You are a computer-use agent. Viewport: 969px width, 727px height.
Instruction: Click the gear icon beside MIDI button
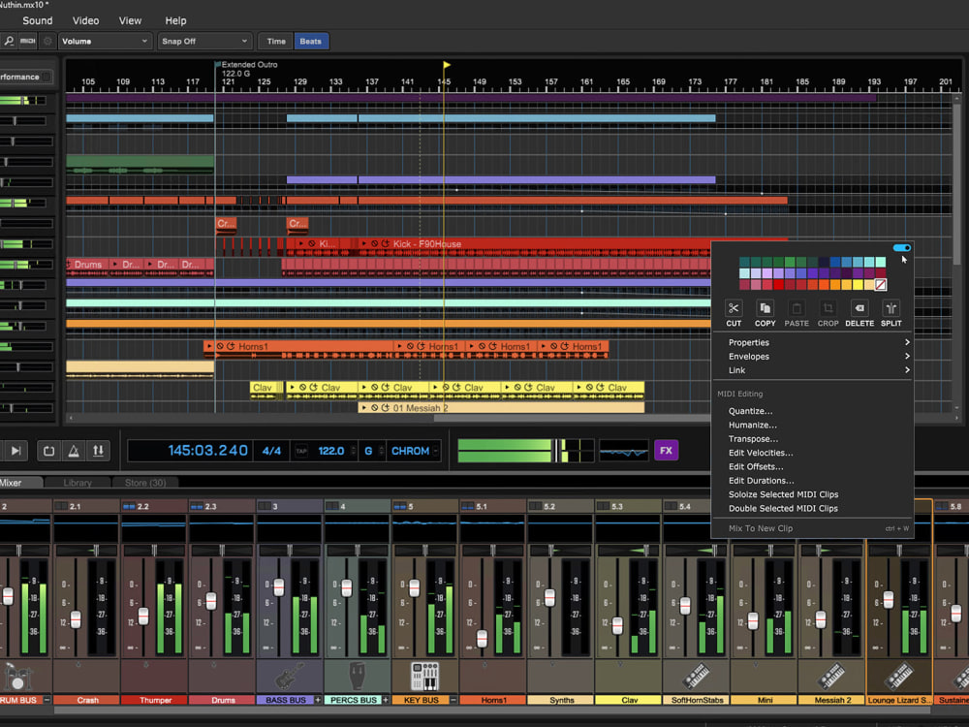[47, 41]
